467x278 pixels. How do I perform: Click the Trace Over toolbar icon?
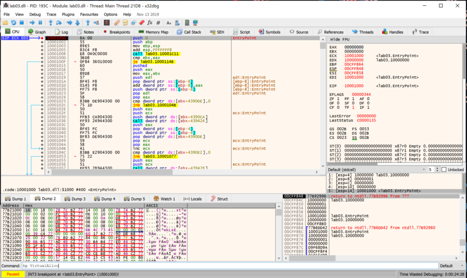click(78, 23)
